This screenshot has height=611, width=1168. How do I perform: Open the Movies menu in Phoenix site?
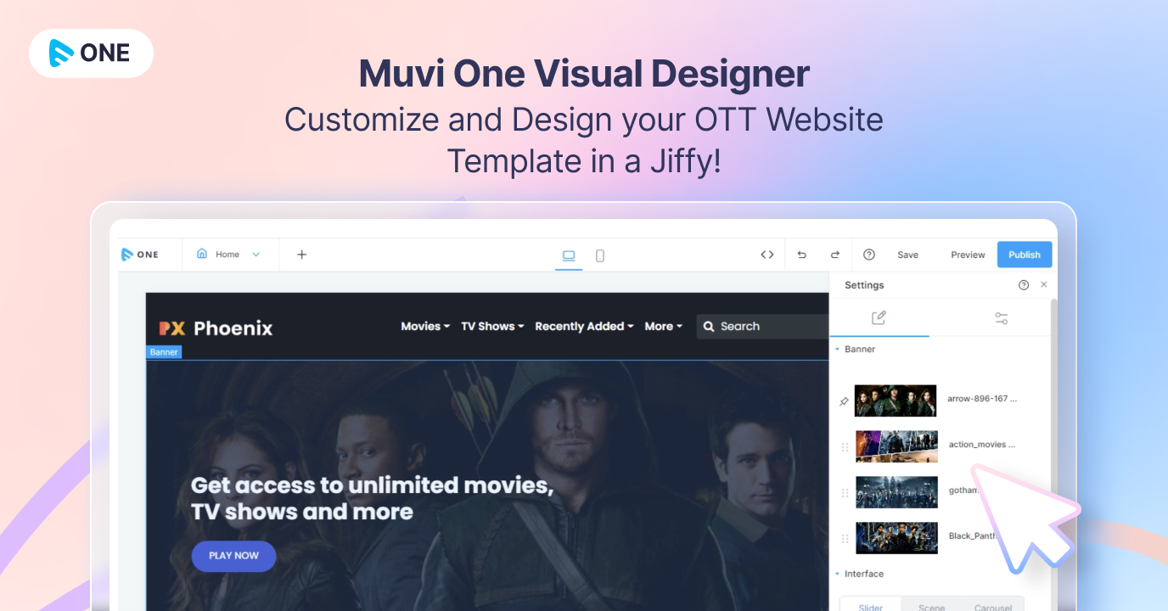click(425, 326)
